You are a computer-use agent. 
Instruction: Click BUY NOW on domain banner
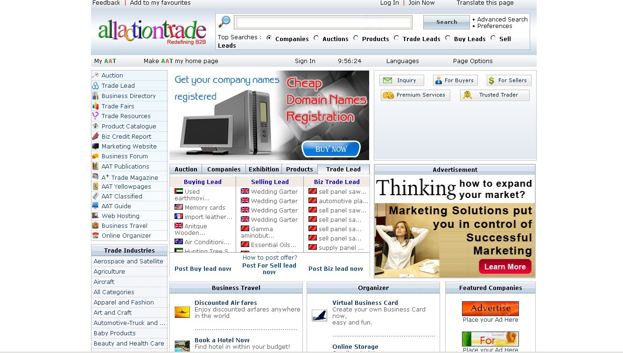click(331, 149)
